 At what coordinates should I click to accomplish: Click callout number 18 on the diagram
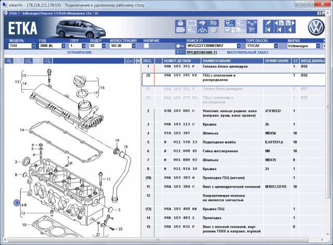click(125, 147)
